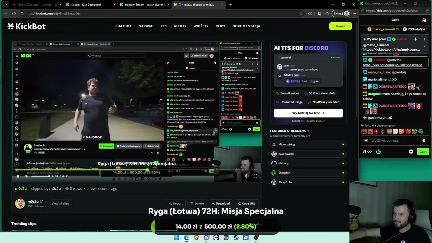Expand the pinned message chevron in chat
The image size is (432, 243).
[424, 46]
